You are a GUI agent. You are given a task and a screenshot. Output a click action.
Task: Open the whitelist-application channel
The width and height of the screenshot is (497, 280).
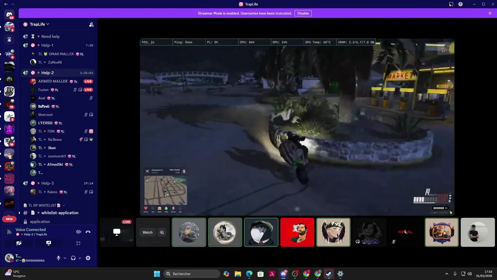pyautogui.click(x=58, y=213)
